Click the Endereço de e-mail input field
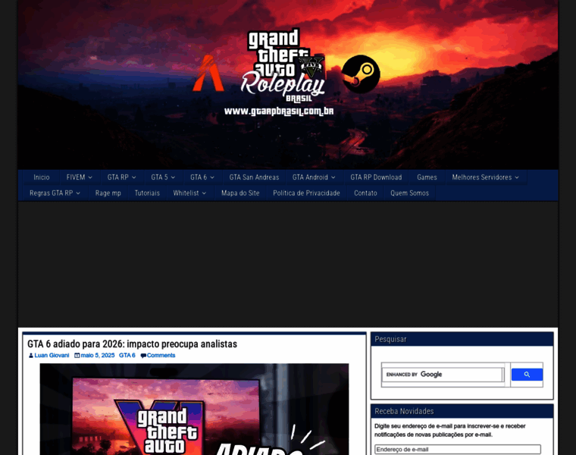 [458, 450]
